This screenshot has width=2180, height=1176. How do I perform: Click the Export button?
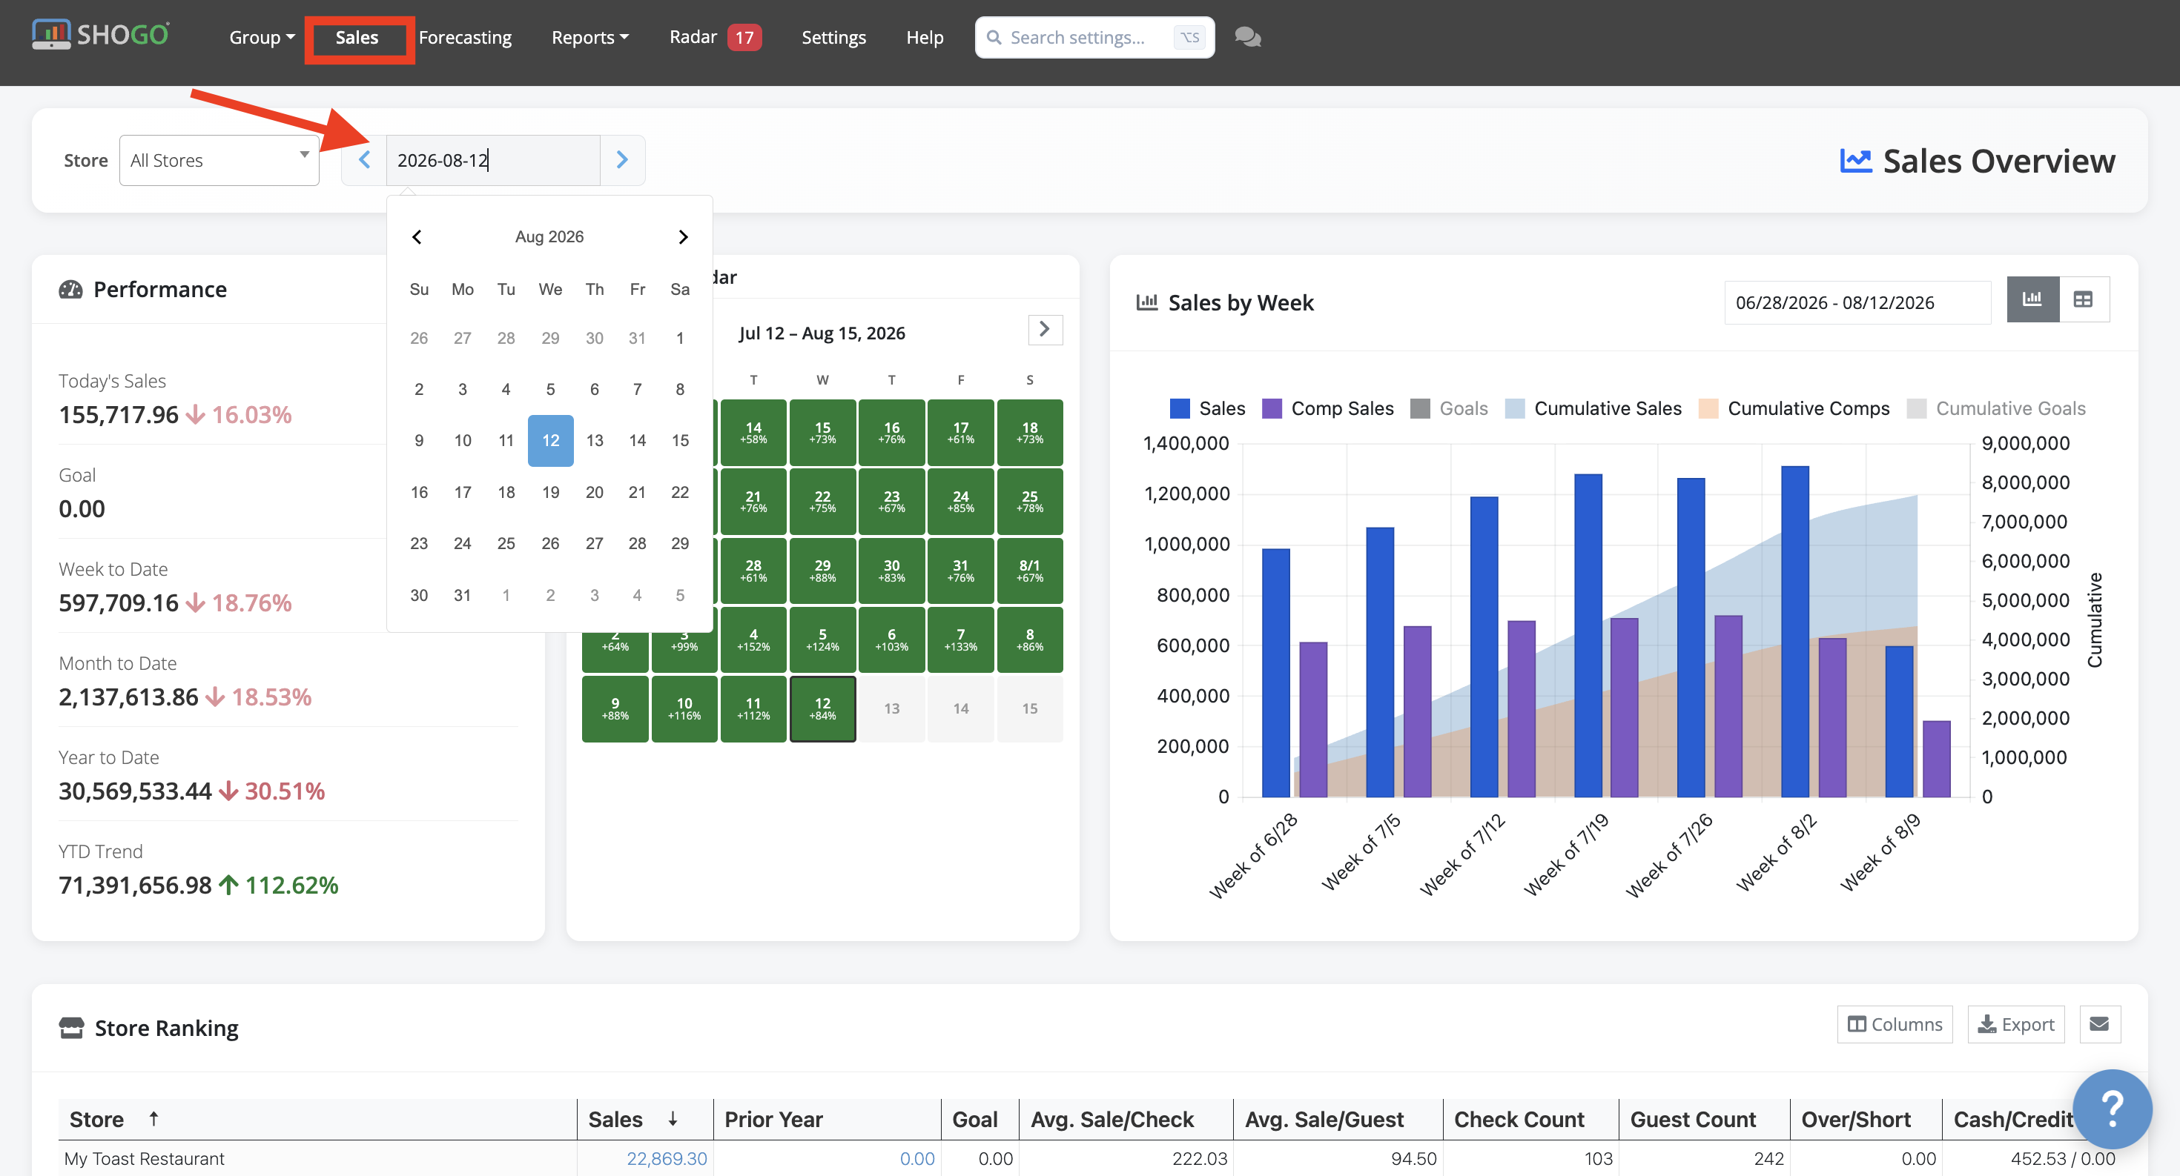point(2016,1024)
